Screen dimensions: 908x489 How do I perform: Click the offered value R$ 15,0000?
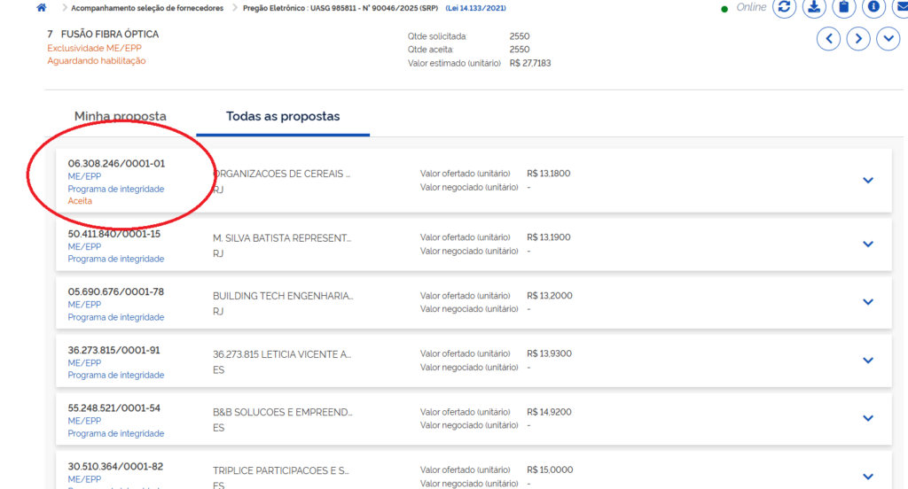click(550, 470)
